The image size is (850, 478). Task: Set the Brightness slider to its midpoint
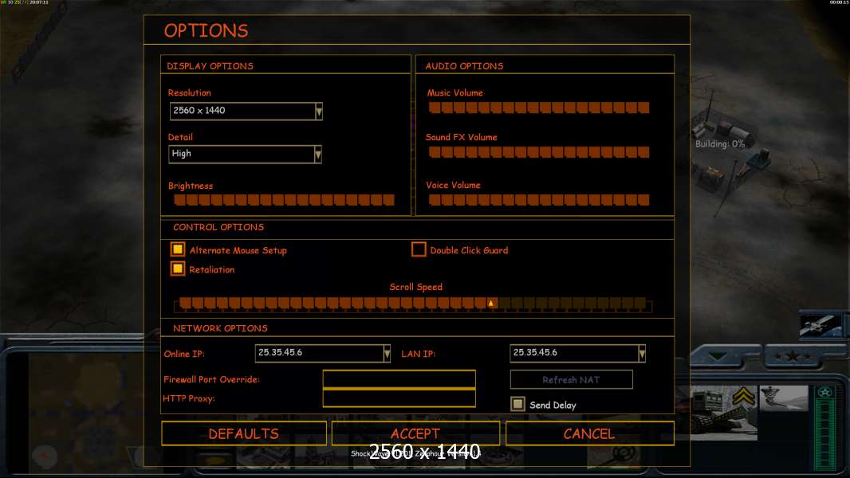pyautogui.click(x=284, y=200)
